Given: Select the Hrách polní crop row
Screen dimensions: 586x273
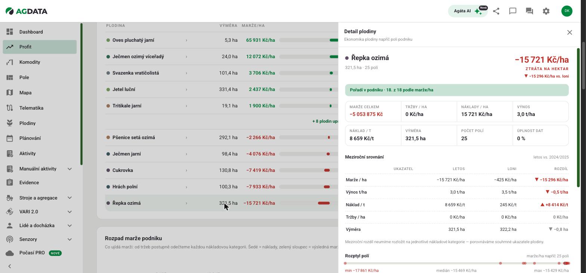Looking at the screenshot, I should [x=222, y=187].
